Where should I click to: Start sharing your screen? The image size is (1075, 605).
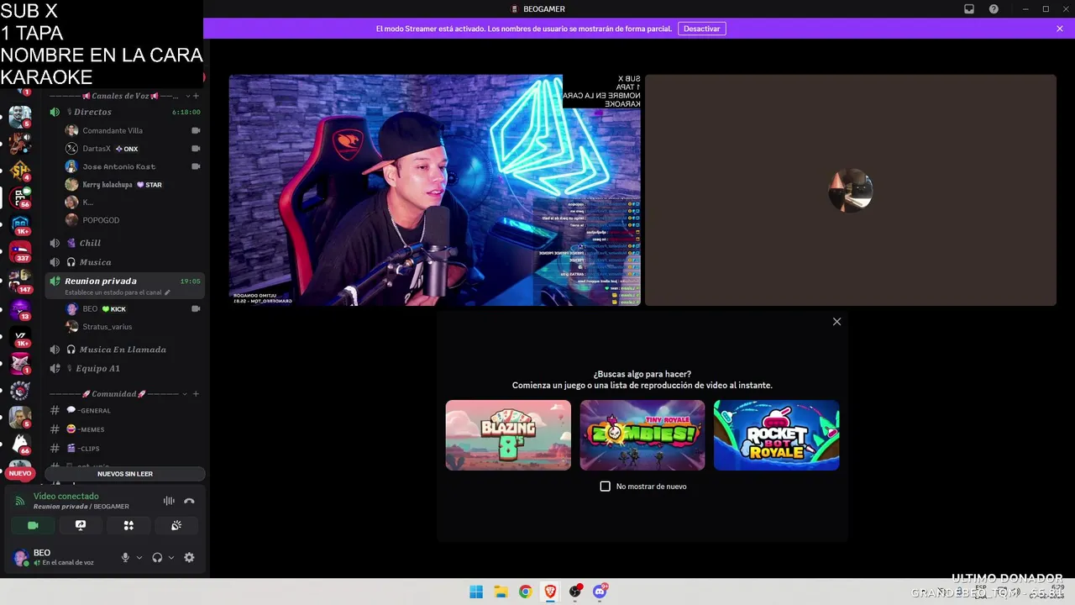[81, 525]
